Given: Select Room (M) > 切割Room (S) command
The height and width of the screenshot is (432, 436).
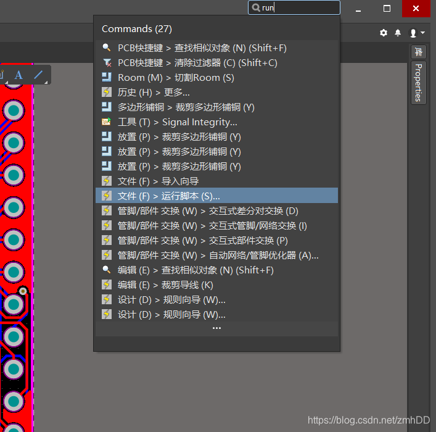Looking at the screenshot, I should pyautogui.click(x=216, y=77).
